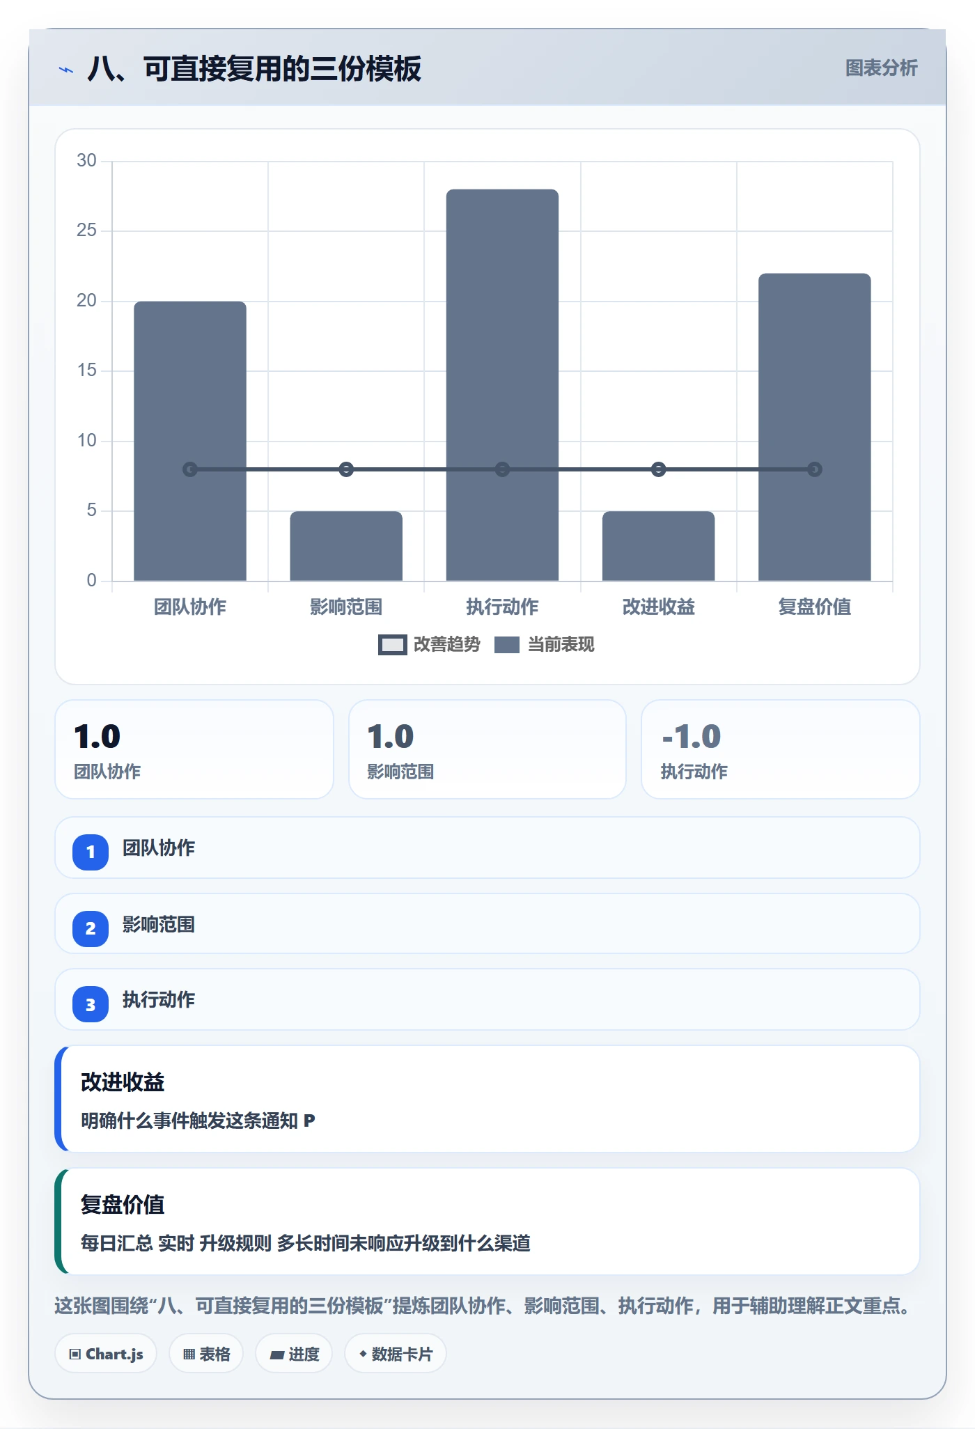Click the square icon in Chart.js chip
The height and width of the screenshot is (1429, 975).
click(75, 1354)
